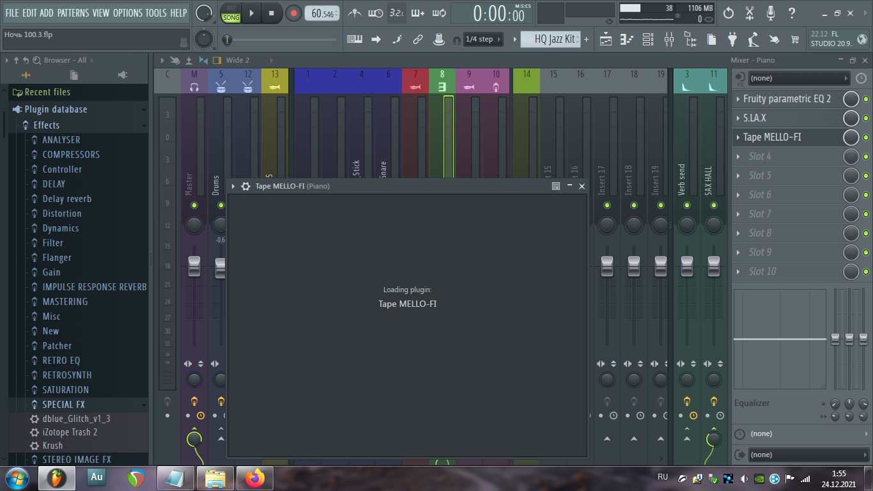The image size is (873, 491).
Task: Open mixer input (none) dropdown at top
Action: click(x=799, y=78)
